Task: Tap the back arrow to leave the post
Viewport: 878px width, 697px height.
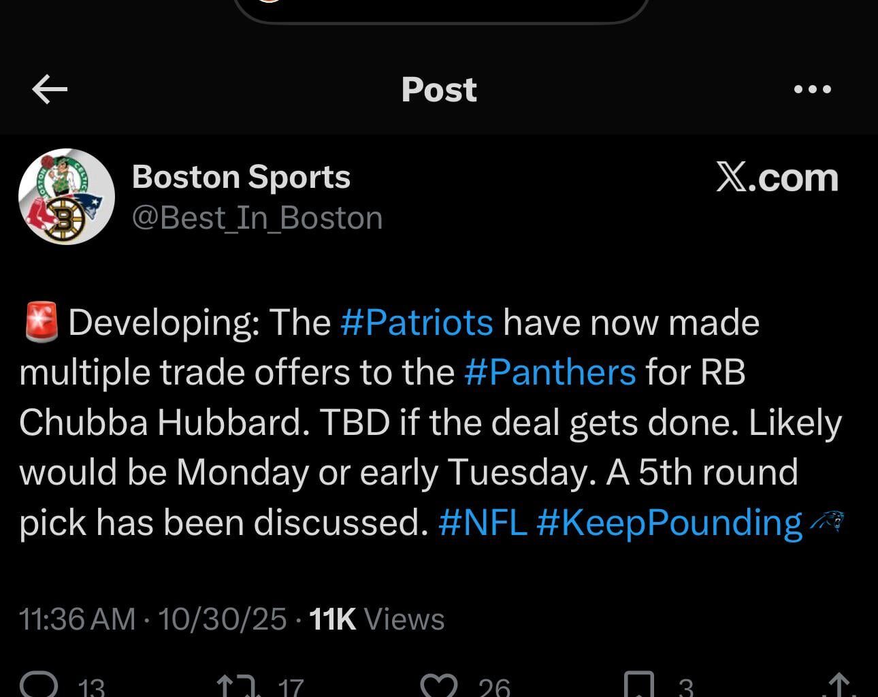Action: pos(49,88)
